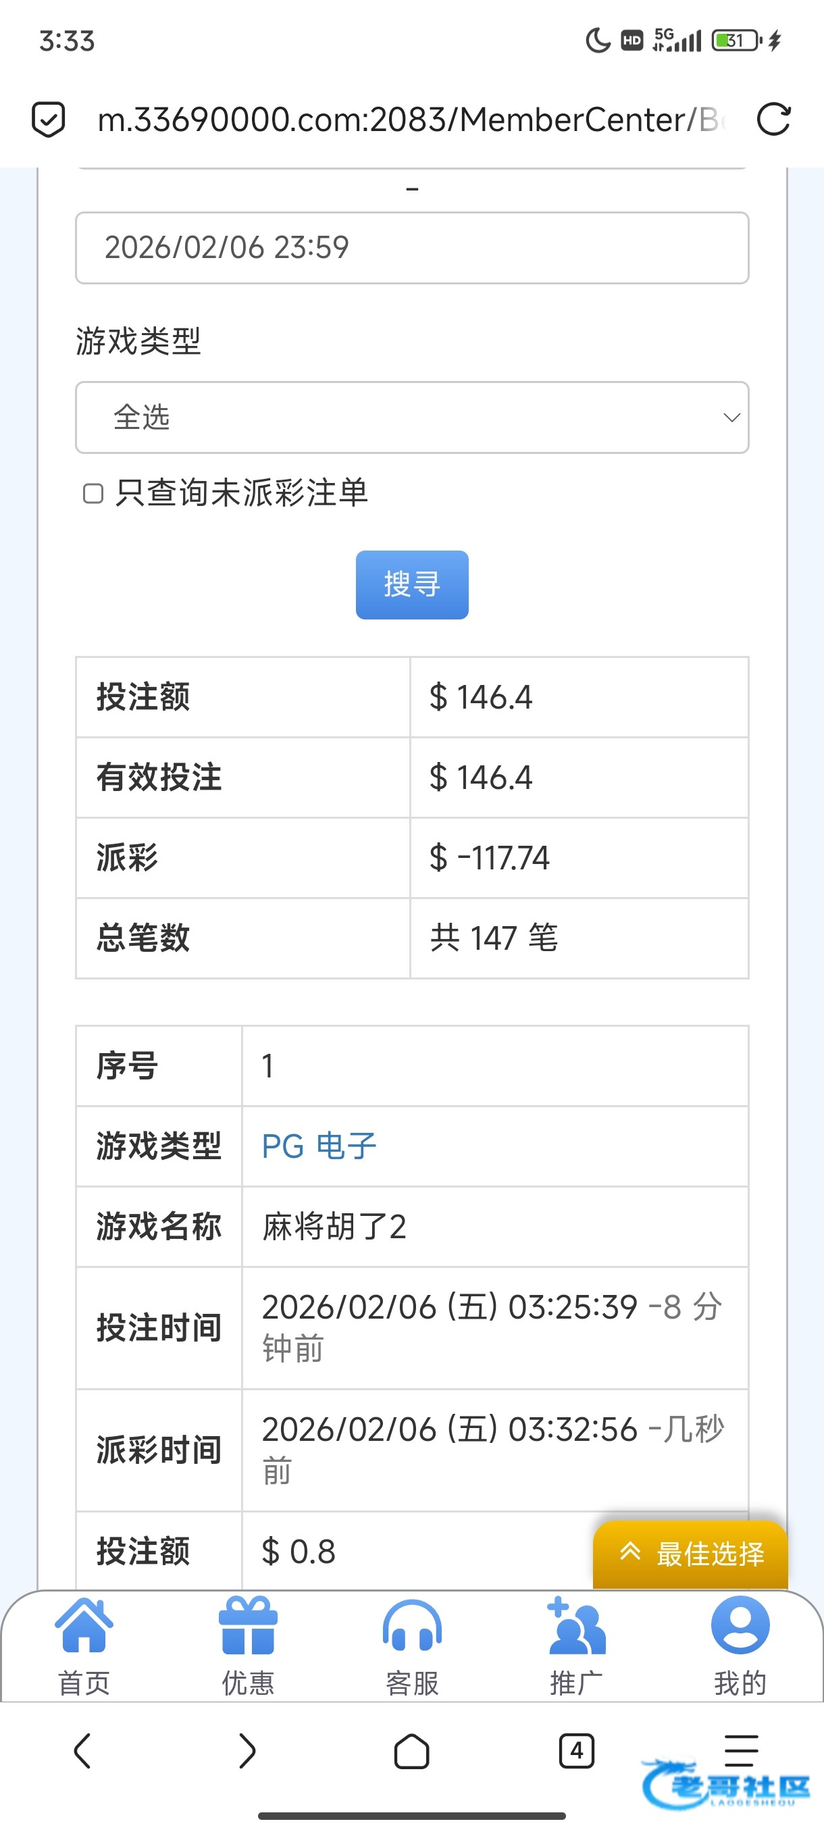This screenshot has width=824, height=1832.
Task: Open the browser hamburger menu
Action: 741,1751
